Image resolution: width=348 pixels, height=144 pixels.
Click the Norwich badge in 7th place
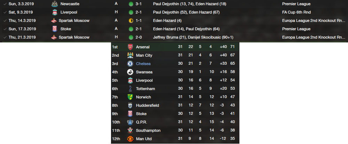point(130,97)
